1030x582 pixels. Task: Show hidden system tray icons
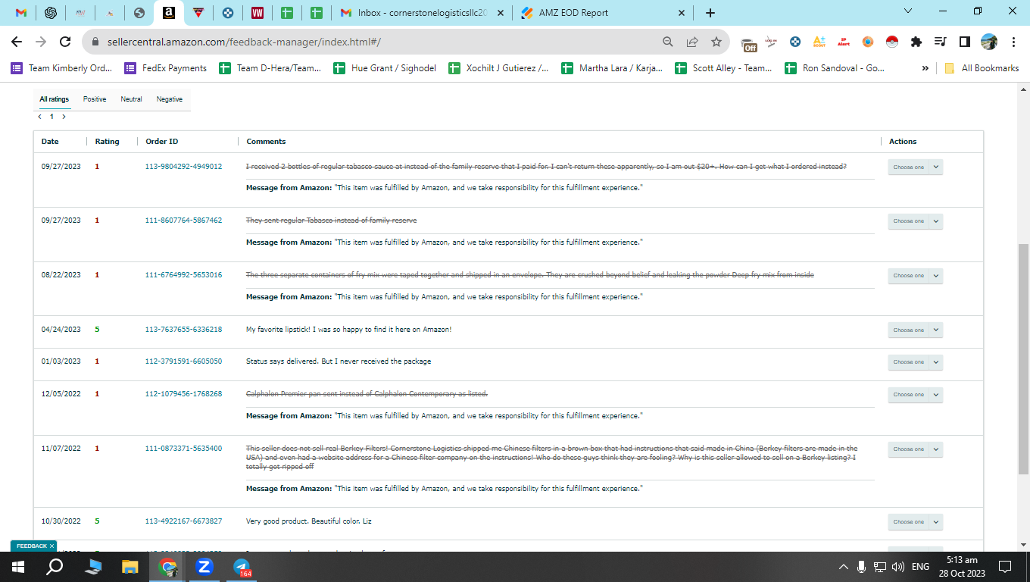click(844, 567)
